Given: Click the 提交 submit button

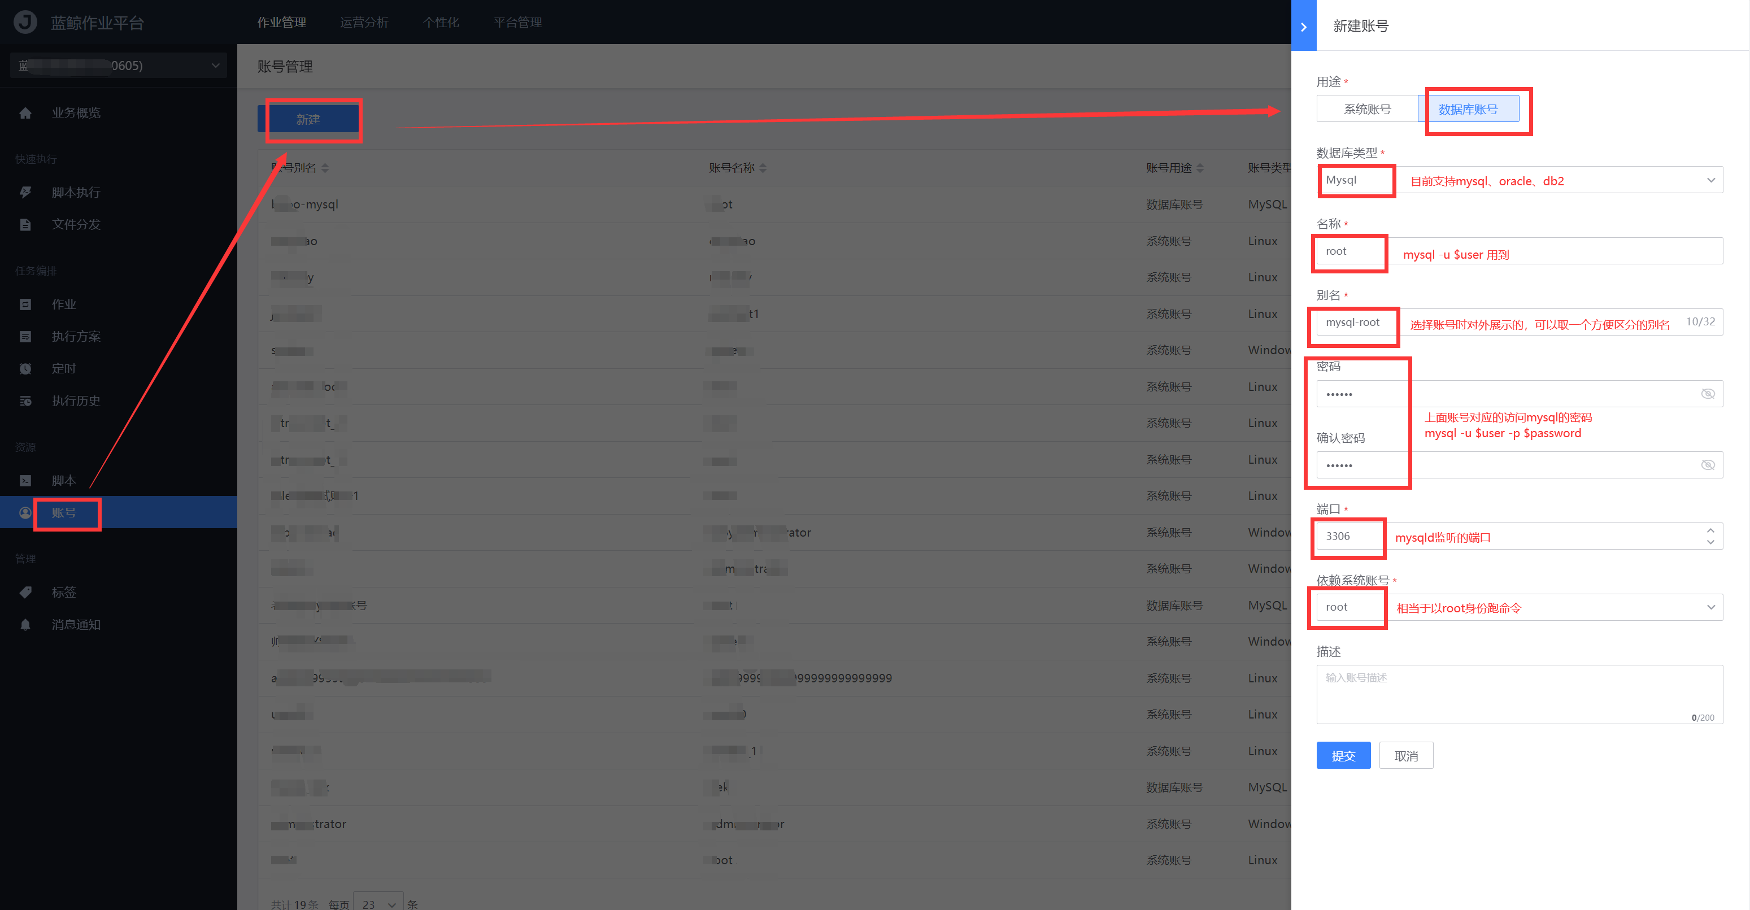Looking at the screenshot, I should (1343, 755).
